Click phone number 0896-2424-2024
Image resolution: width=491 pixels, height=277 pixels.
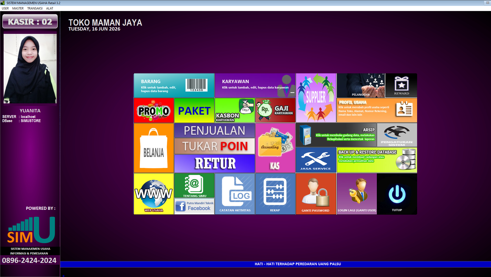tap(29, 260)
